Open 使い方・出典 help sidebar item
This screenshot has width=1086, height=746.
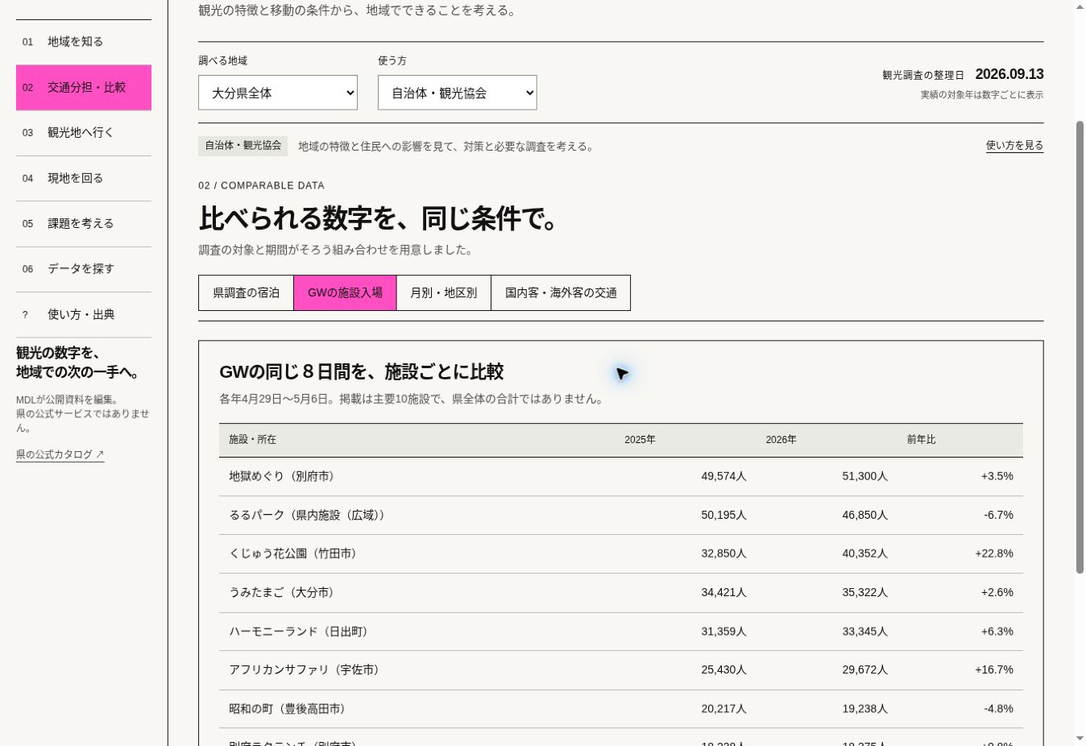click(x=84, y=315)
